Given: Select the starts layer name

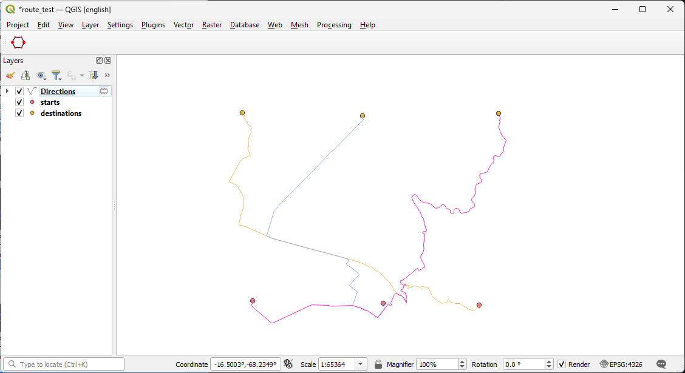Looking at the screenshot, I should click(x=50, y=102).
